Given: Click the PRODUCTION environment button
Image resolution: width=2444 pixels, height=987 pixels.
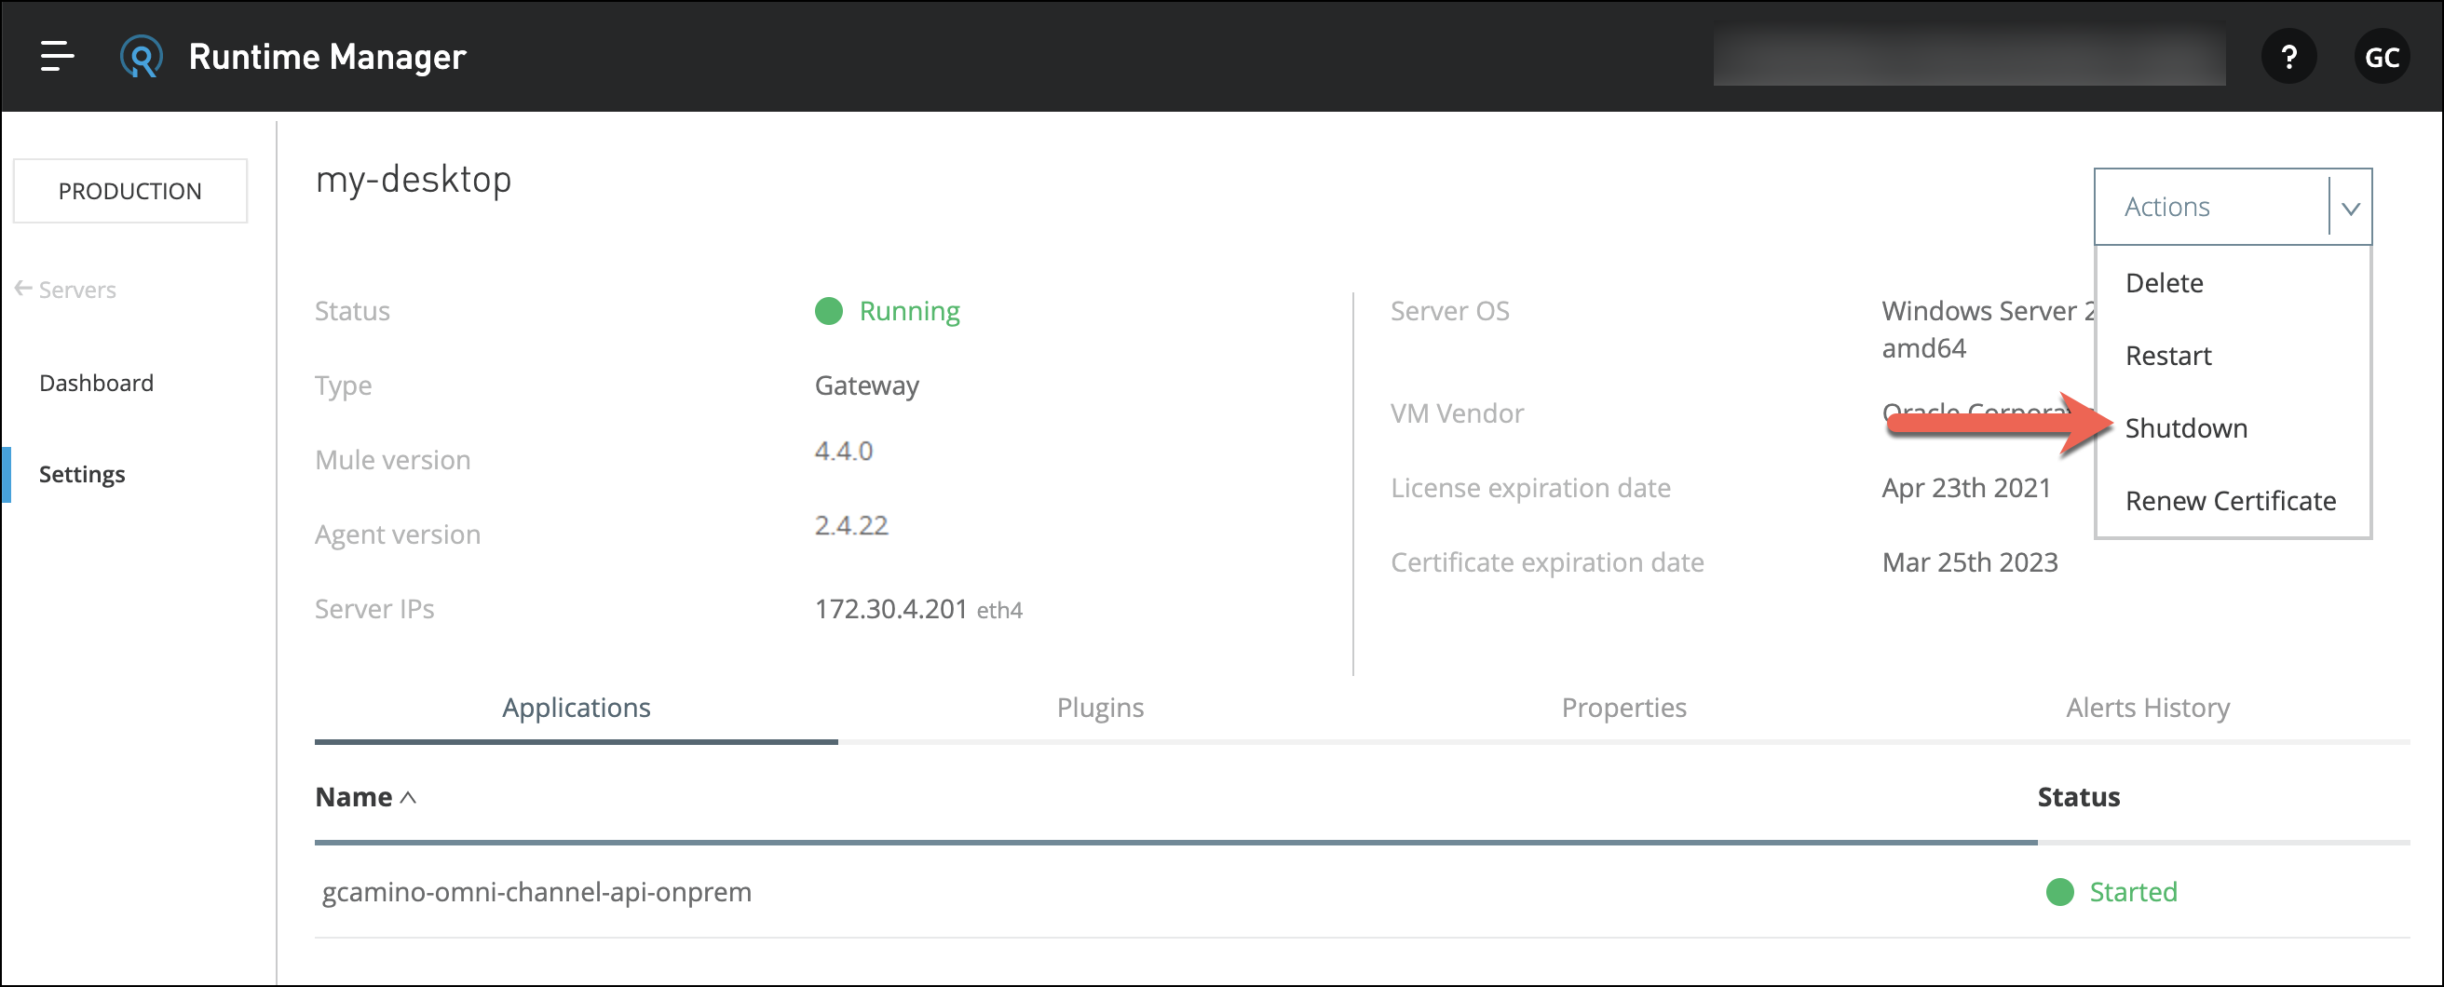Looking at the screenshot, I should coord(130,191).
